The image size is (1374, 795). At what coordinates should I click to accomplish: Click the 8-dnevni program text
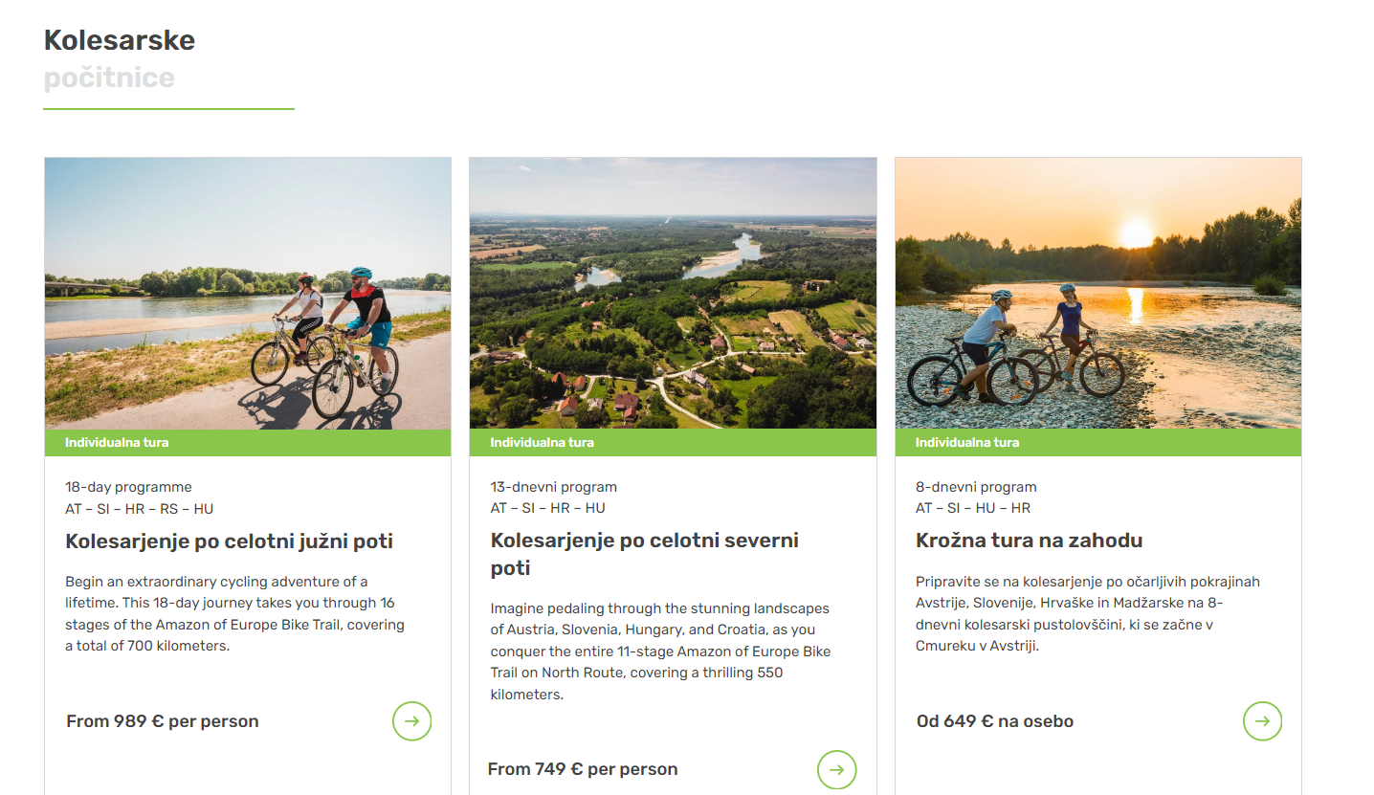[x=976, y=487]
